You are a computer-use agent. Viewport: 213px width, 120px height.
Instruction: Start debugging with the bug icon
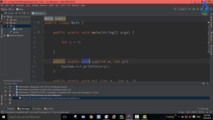click(194, 9)
